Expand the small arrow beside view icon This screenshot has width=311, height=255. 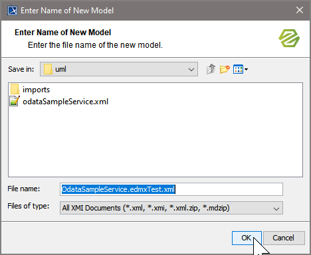point(246,69)
